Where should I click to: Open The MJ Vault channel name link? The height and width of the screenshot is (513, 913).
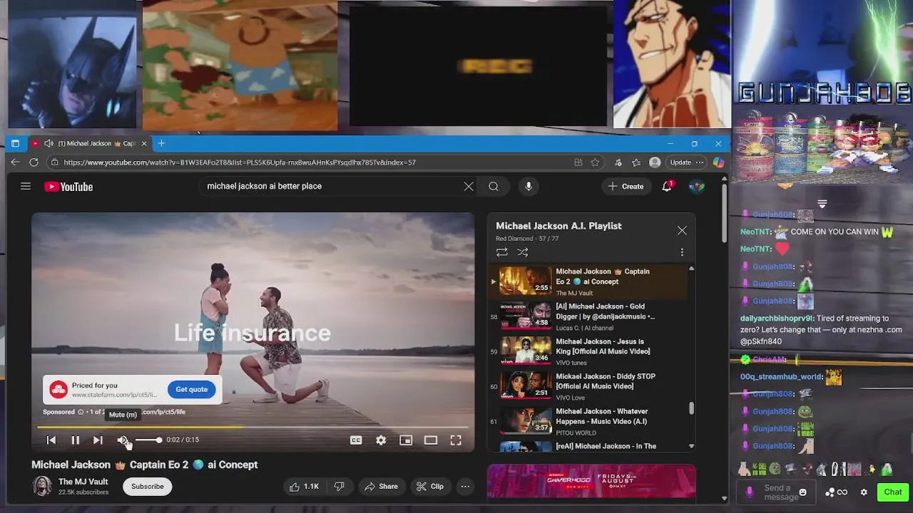83,482
